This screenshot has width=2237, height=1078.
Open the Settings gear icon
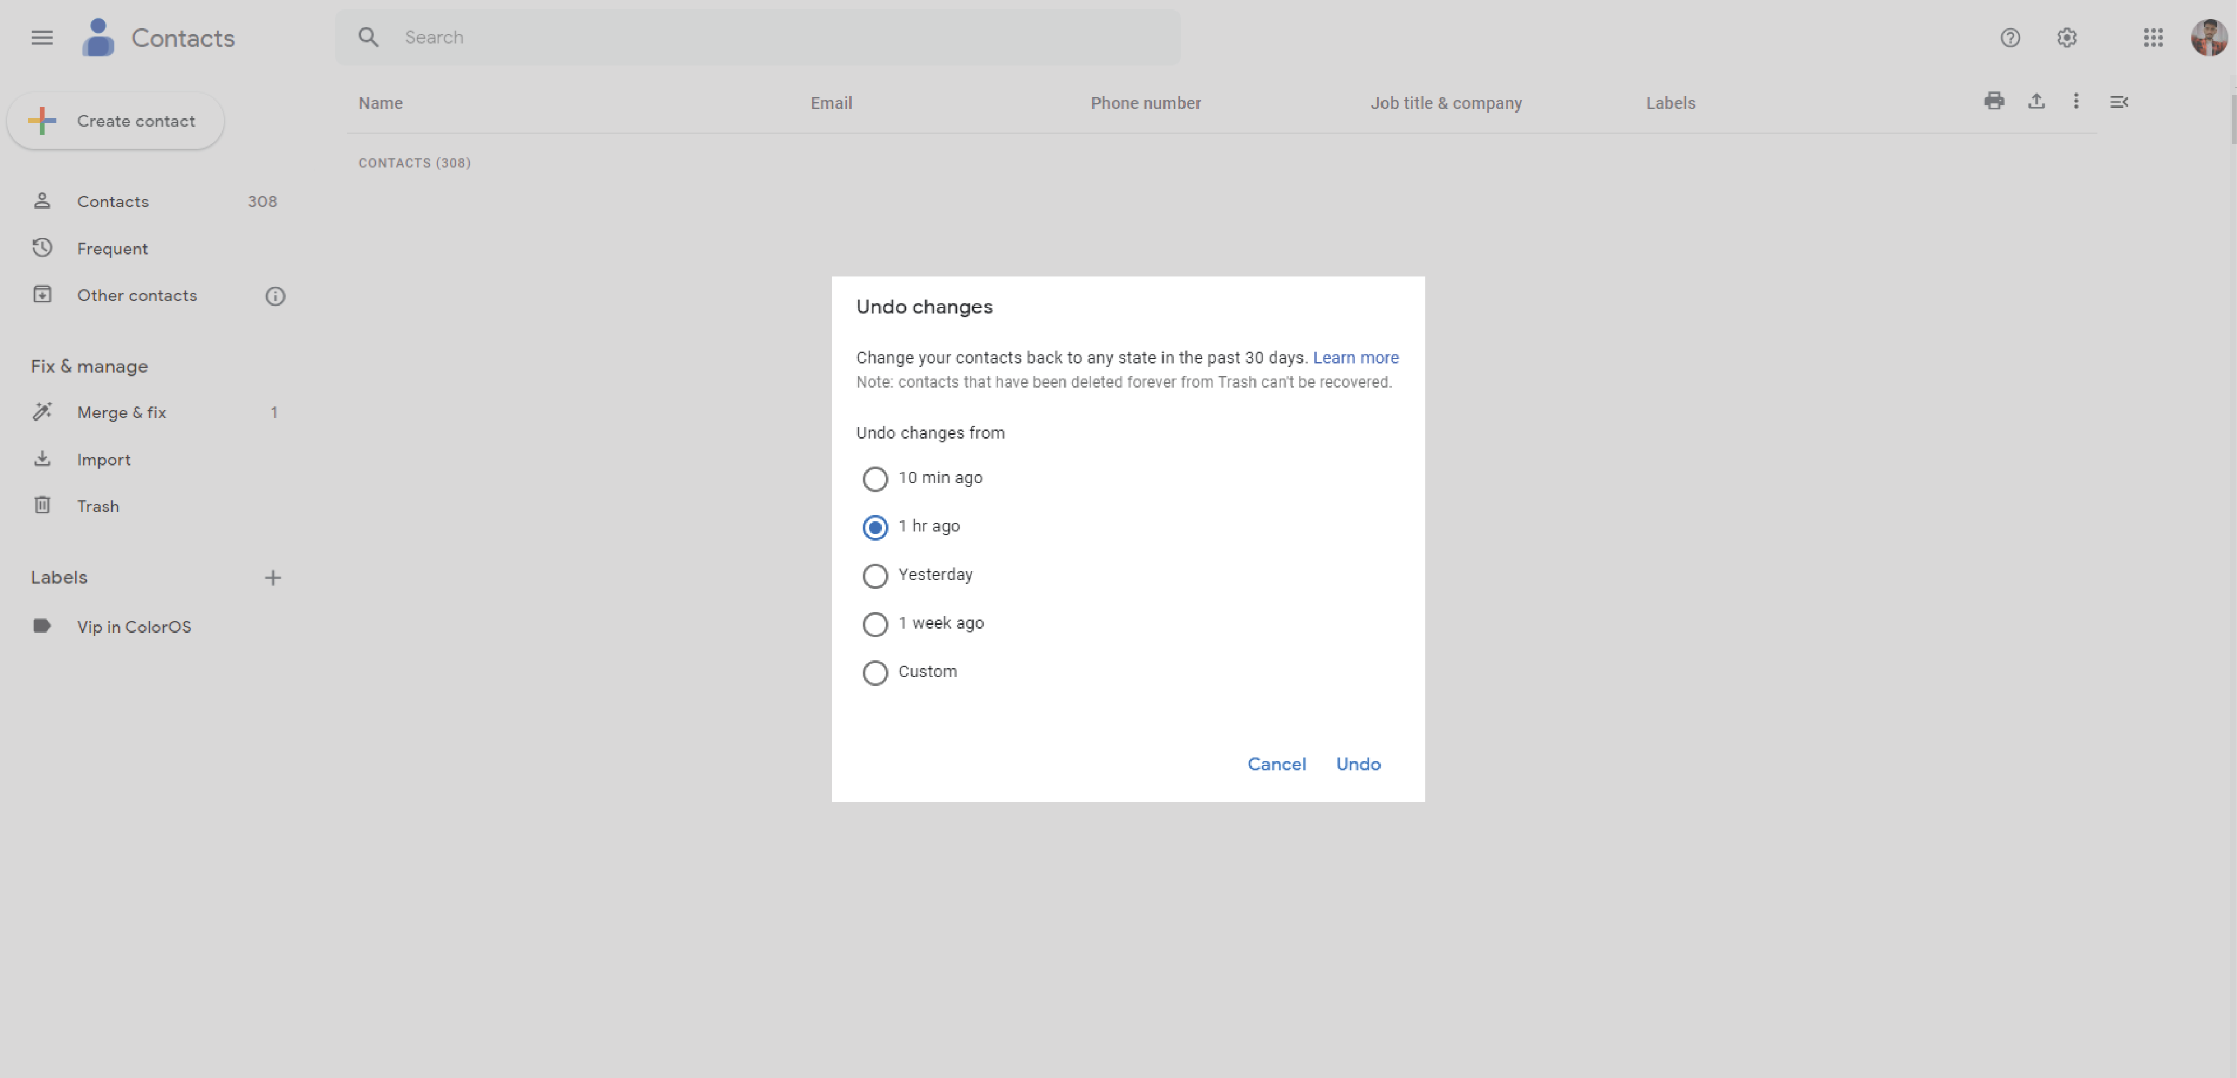point(2066,38)
